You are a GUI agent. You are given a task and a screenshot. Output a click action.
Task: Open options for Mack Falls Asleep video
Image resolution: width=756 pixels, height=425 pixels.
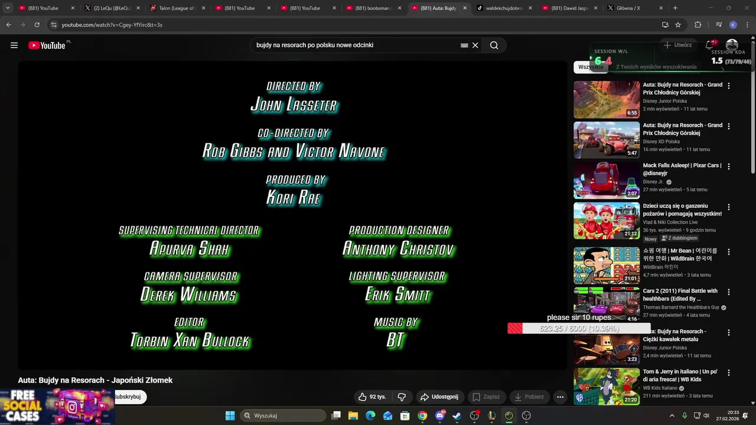click(x=728, y=166)
